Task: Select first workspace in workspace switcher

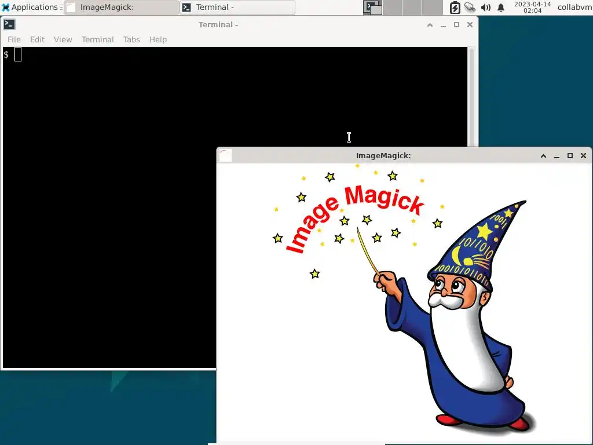Action: (372, 8)
